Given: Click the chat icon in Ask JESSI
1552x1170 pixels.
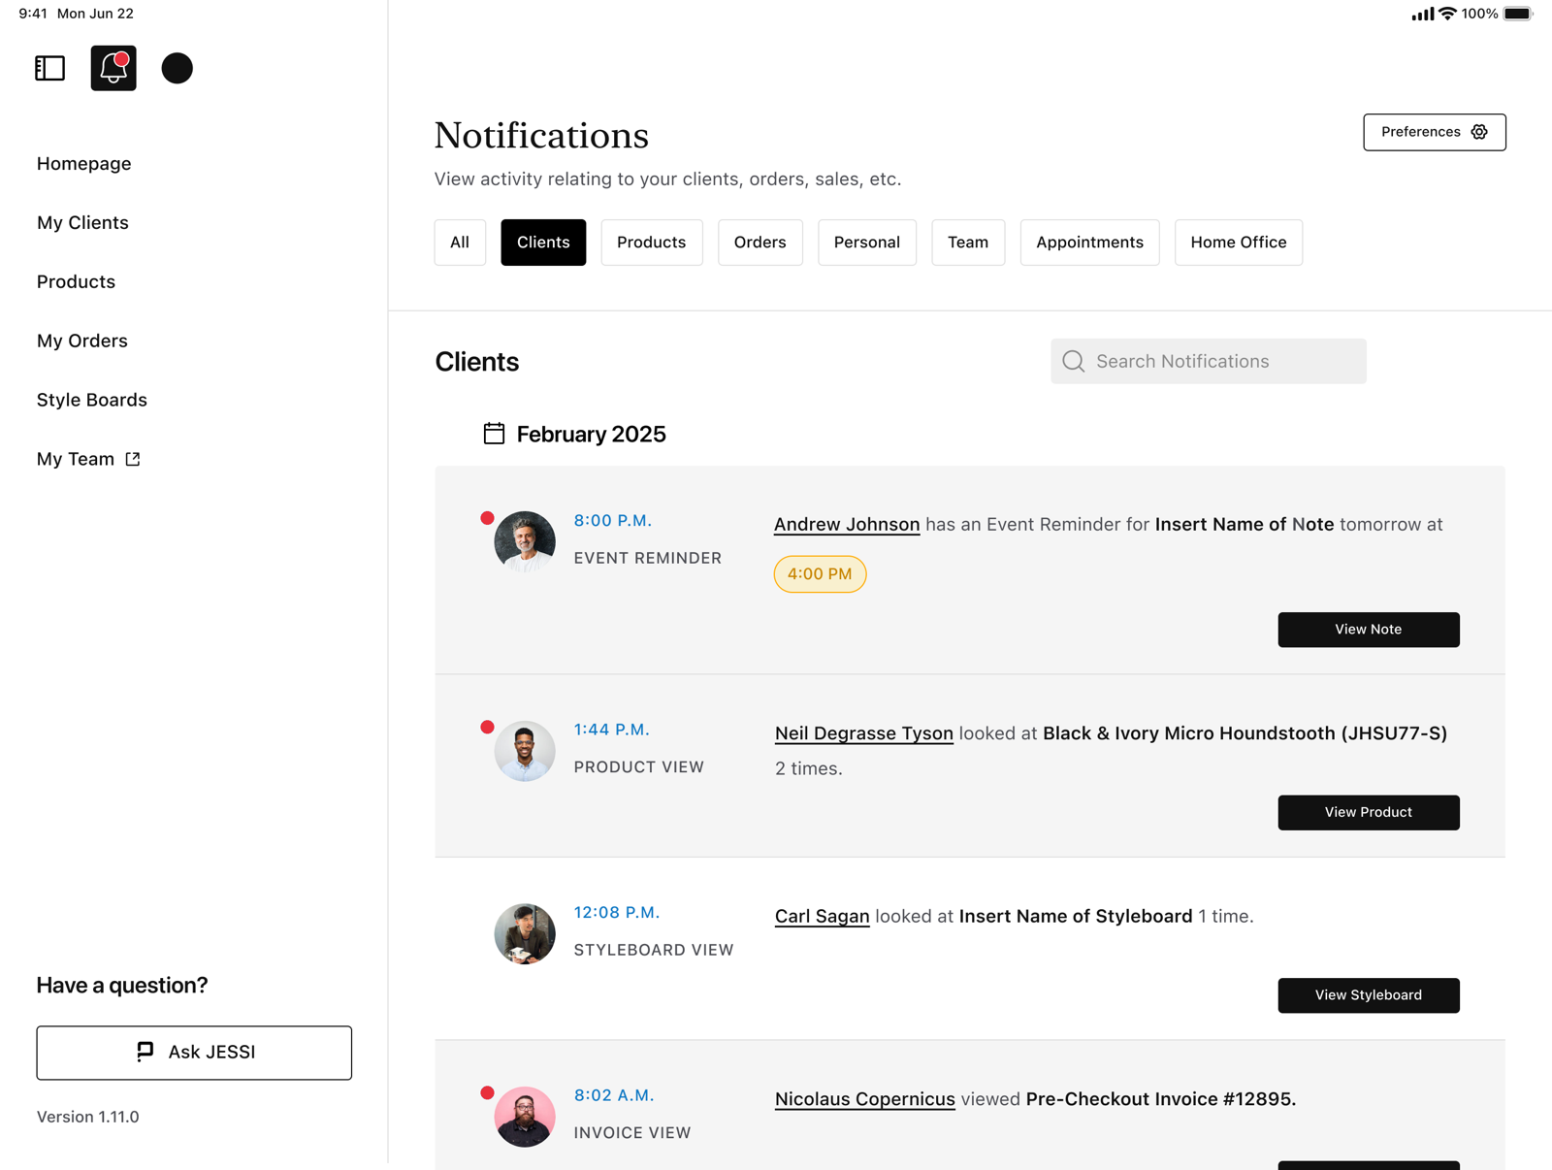Looking at the screenshot, I should [x=145, y=1052].
